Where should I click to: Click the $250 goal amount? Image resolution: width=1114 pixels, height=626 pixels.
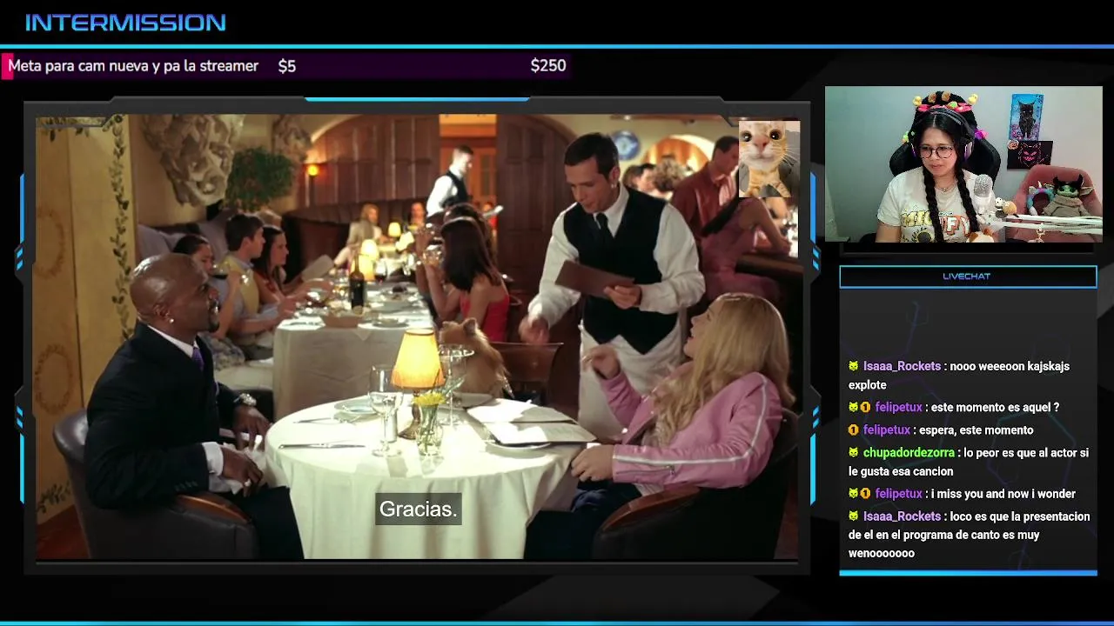[548, 66]
